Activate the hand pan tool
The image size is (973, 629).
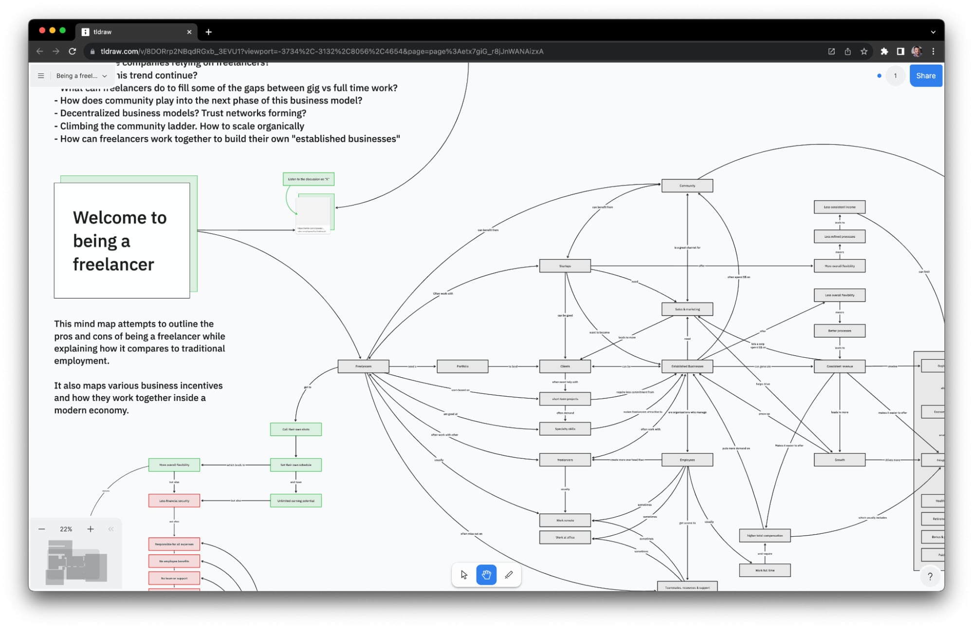click(x=486, y=575)
